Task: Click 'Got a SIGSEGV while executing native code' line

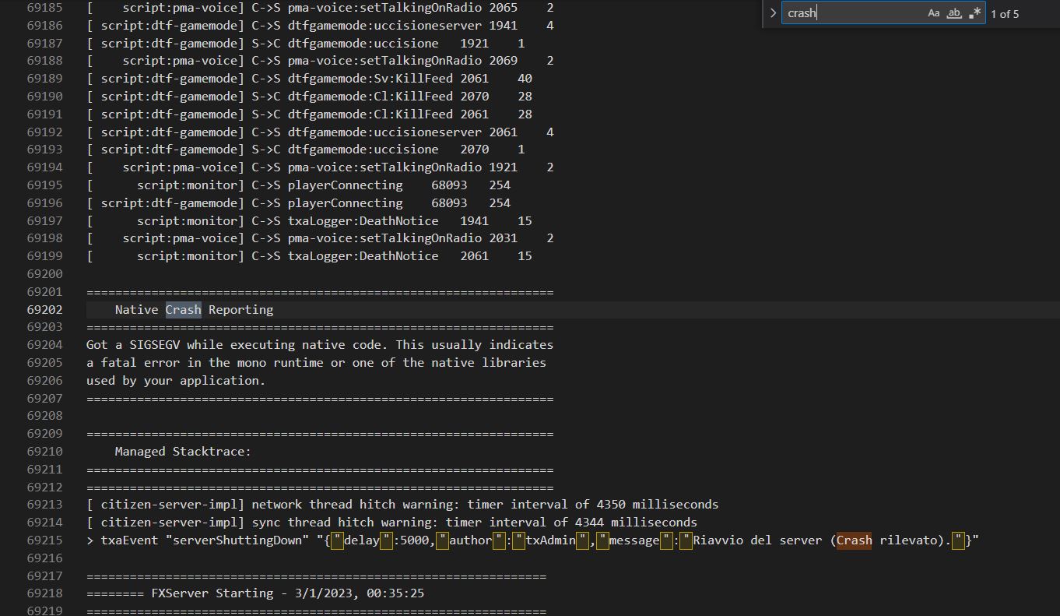Action: pyautogui.click(x=320, y=344)
